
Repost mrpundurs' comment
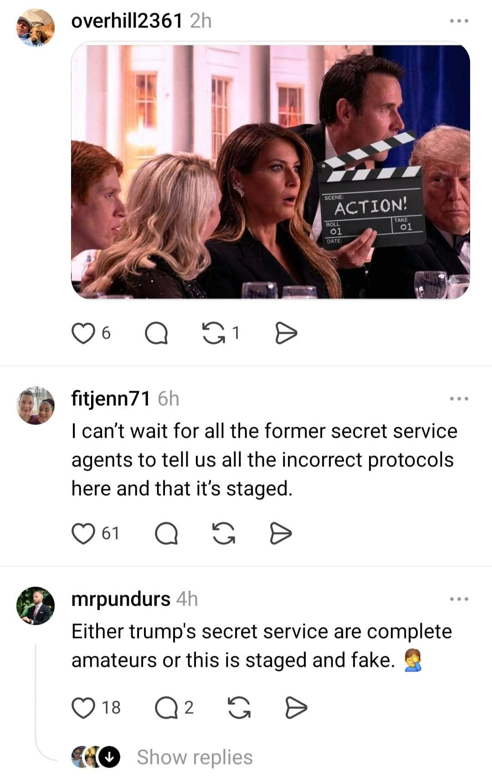[x=239, y=708]
